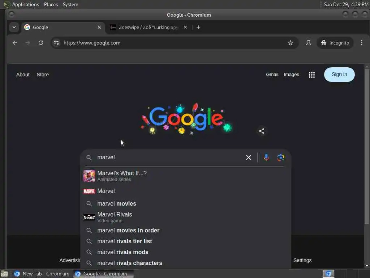Reload the page with the refresh icon

click(x=41, y=43)
